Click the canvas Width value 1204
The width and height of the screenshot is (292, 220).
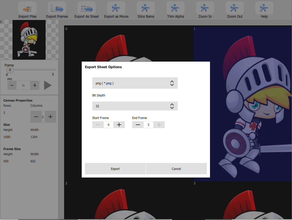click(34, 137)
